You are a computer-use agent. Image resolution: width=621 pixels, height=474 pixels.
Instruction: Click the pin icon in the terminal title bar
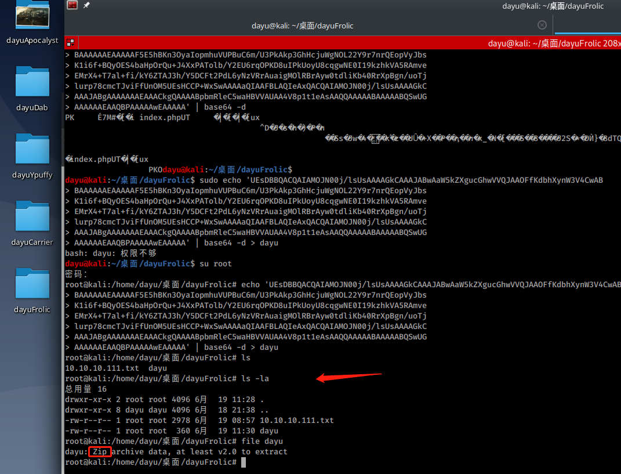point(86,5)
